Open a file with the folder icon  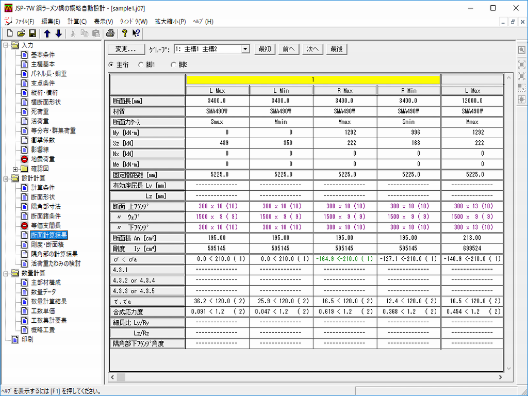point(21,34)
